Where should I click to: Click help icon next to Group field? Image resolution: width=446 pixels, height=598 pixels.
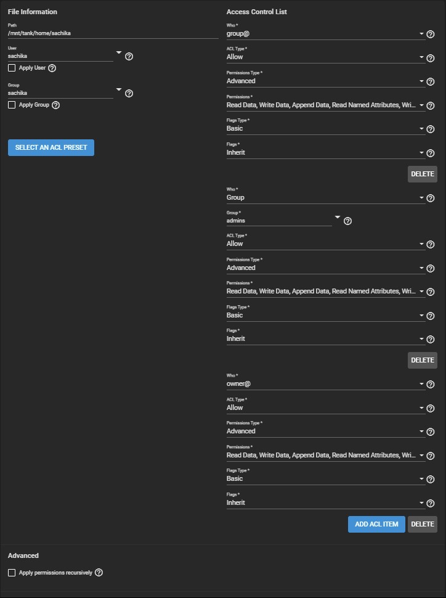tap(129, 94)
